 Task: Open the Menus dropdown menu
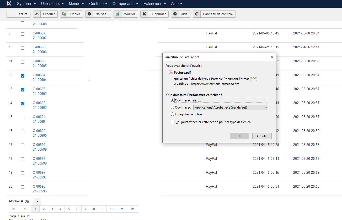(x=76, y=4)
